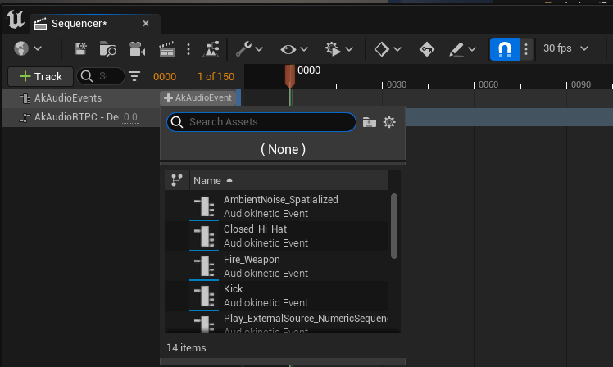Open playback options gear-play icon
The width and height of the screenshot is (613, 367).
[x=333, y=49]
